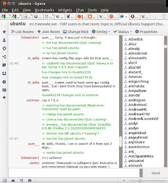
Task: Select user almostroot in user list
Action: 138,54
